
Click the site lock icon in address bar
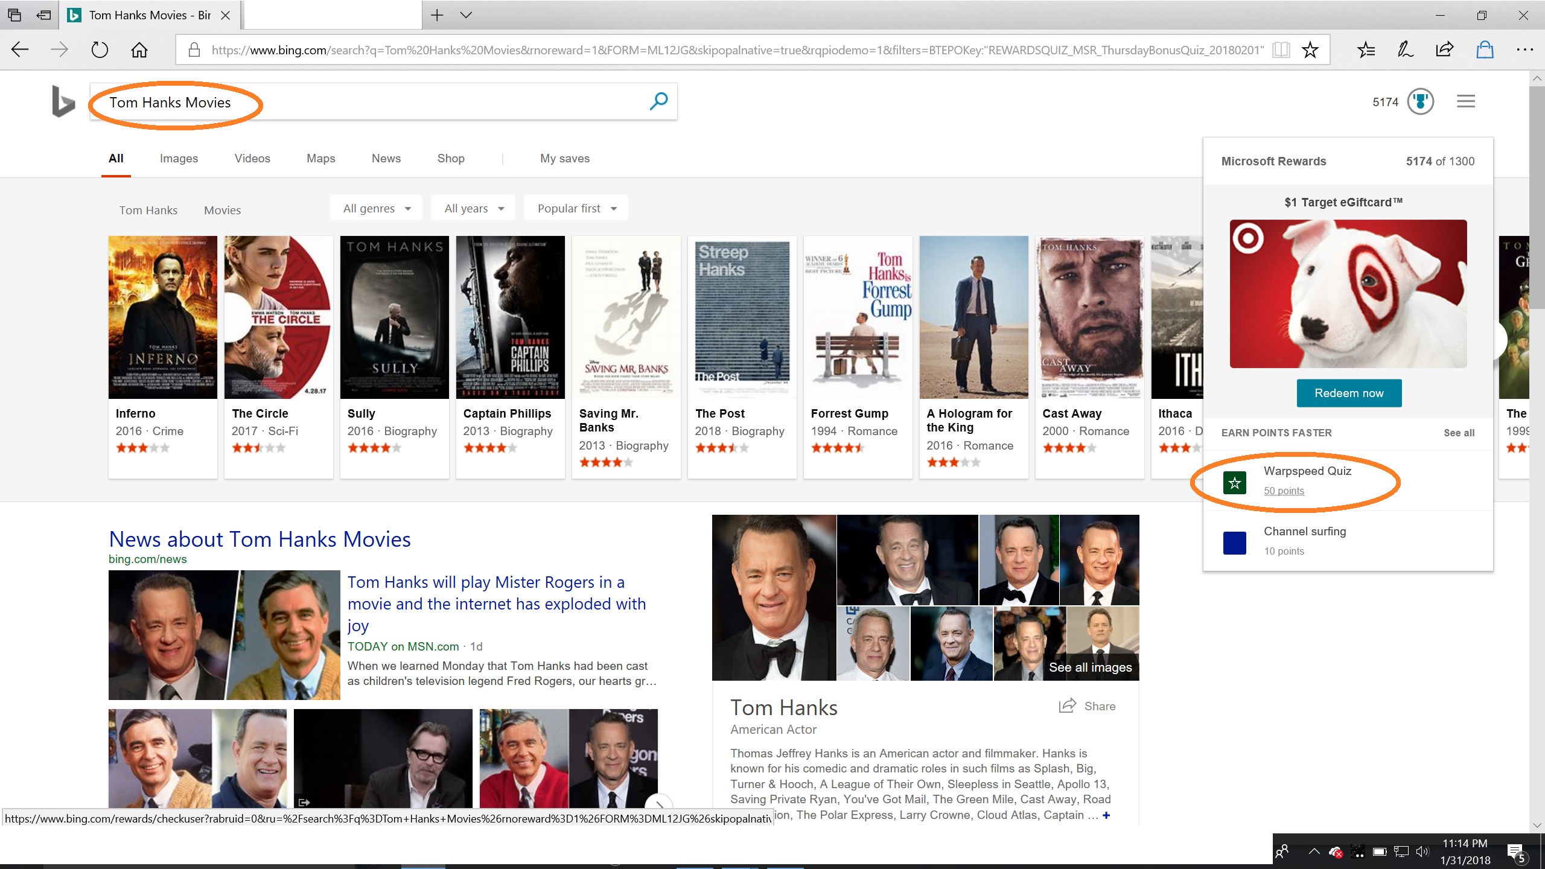194,49
